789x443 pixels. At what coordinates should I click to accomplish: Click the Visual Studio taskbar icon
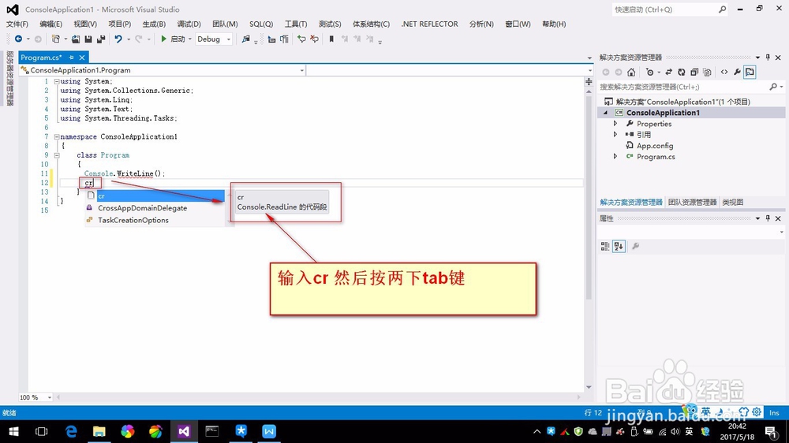184,431
